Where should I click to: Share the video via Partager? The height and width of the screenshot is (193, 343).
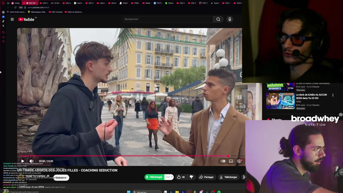point(206,177)
